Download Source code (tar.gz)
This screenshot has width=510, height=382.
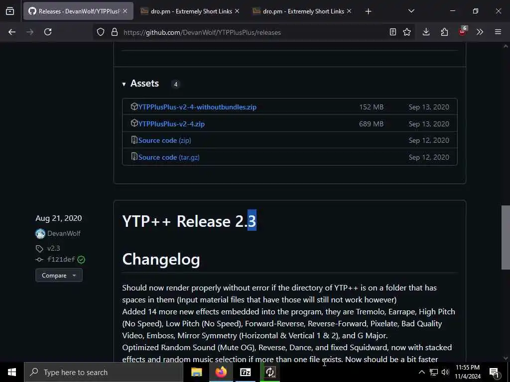169,157
